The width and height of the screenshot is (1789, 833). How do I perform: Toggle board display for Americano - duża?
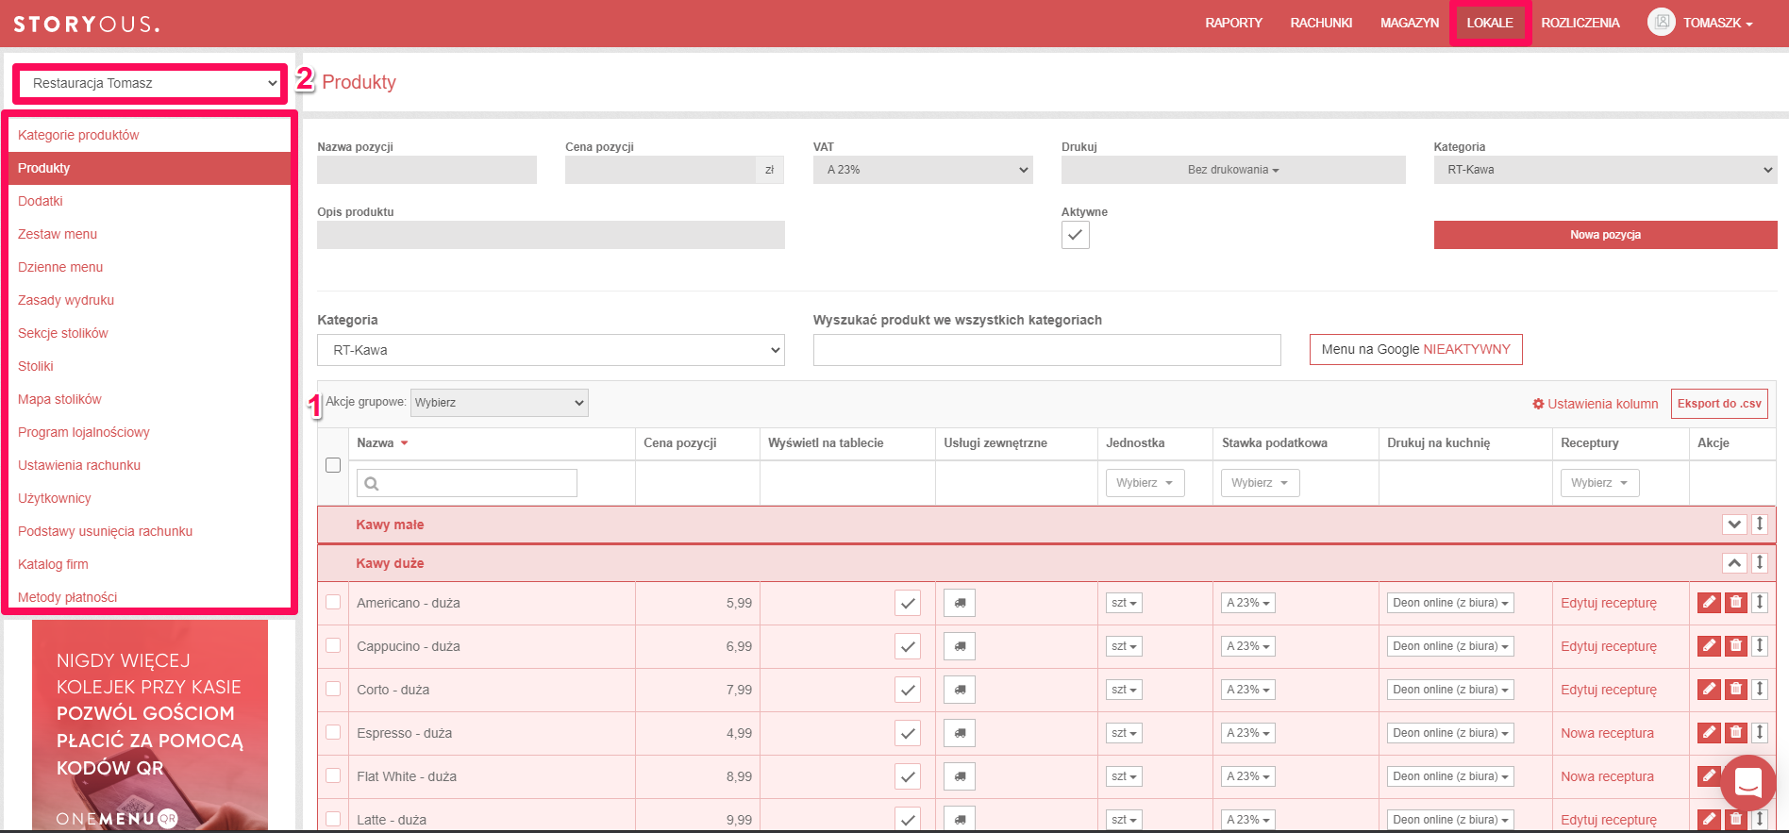tap(908, 603)
